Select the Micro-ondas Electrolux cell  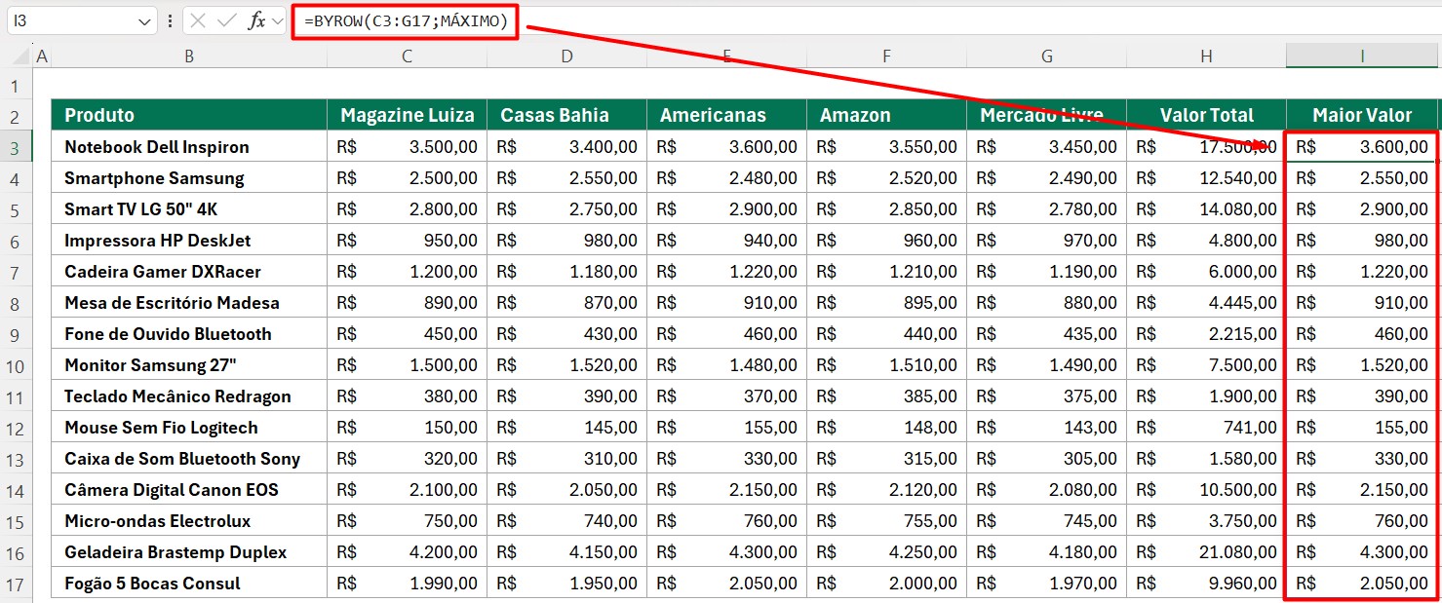pos(189,521)
